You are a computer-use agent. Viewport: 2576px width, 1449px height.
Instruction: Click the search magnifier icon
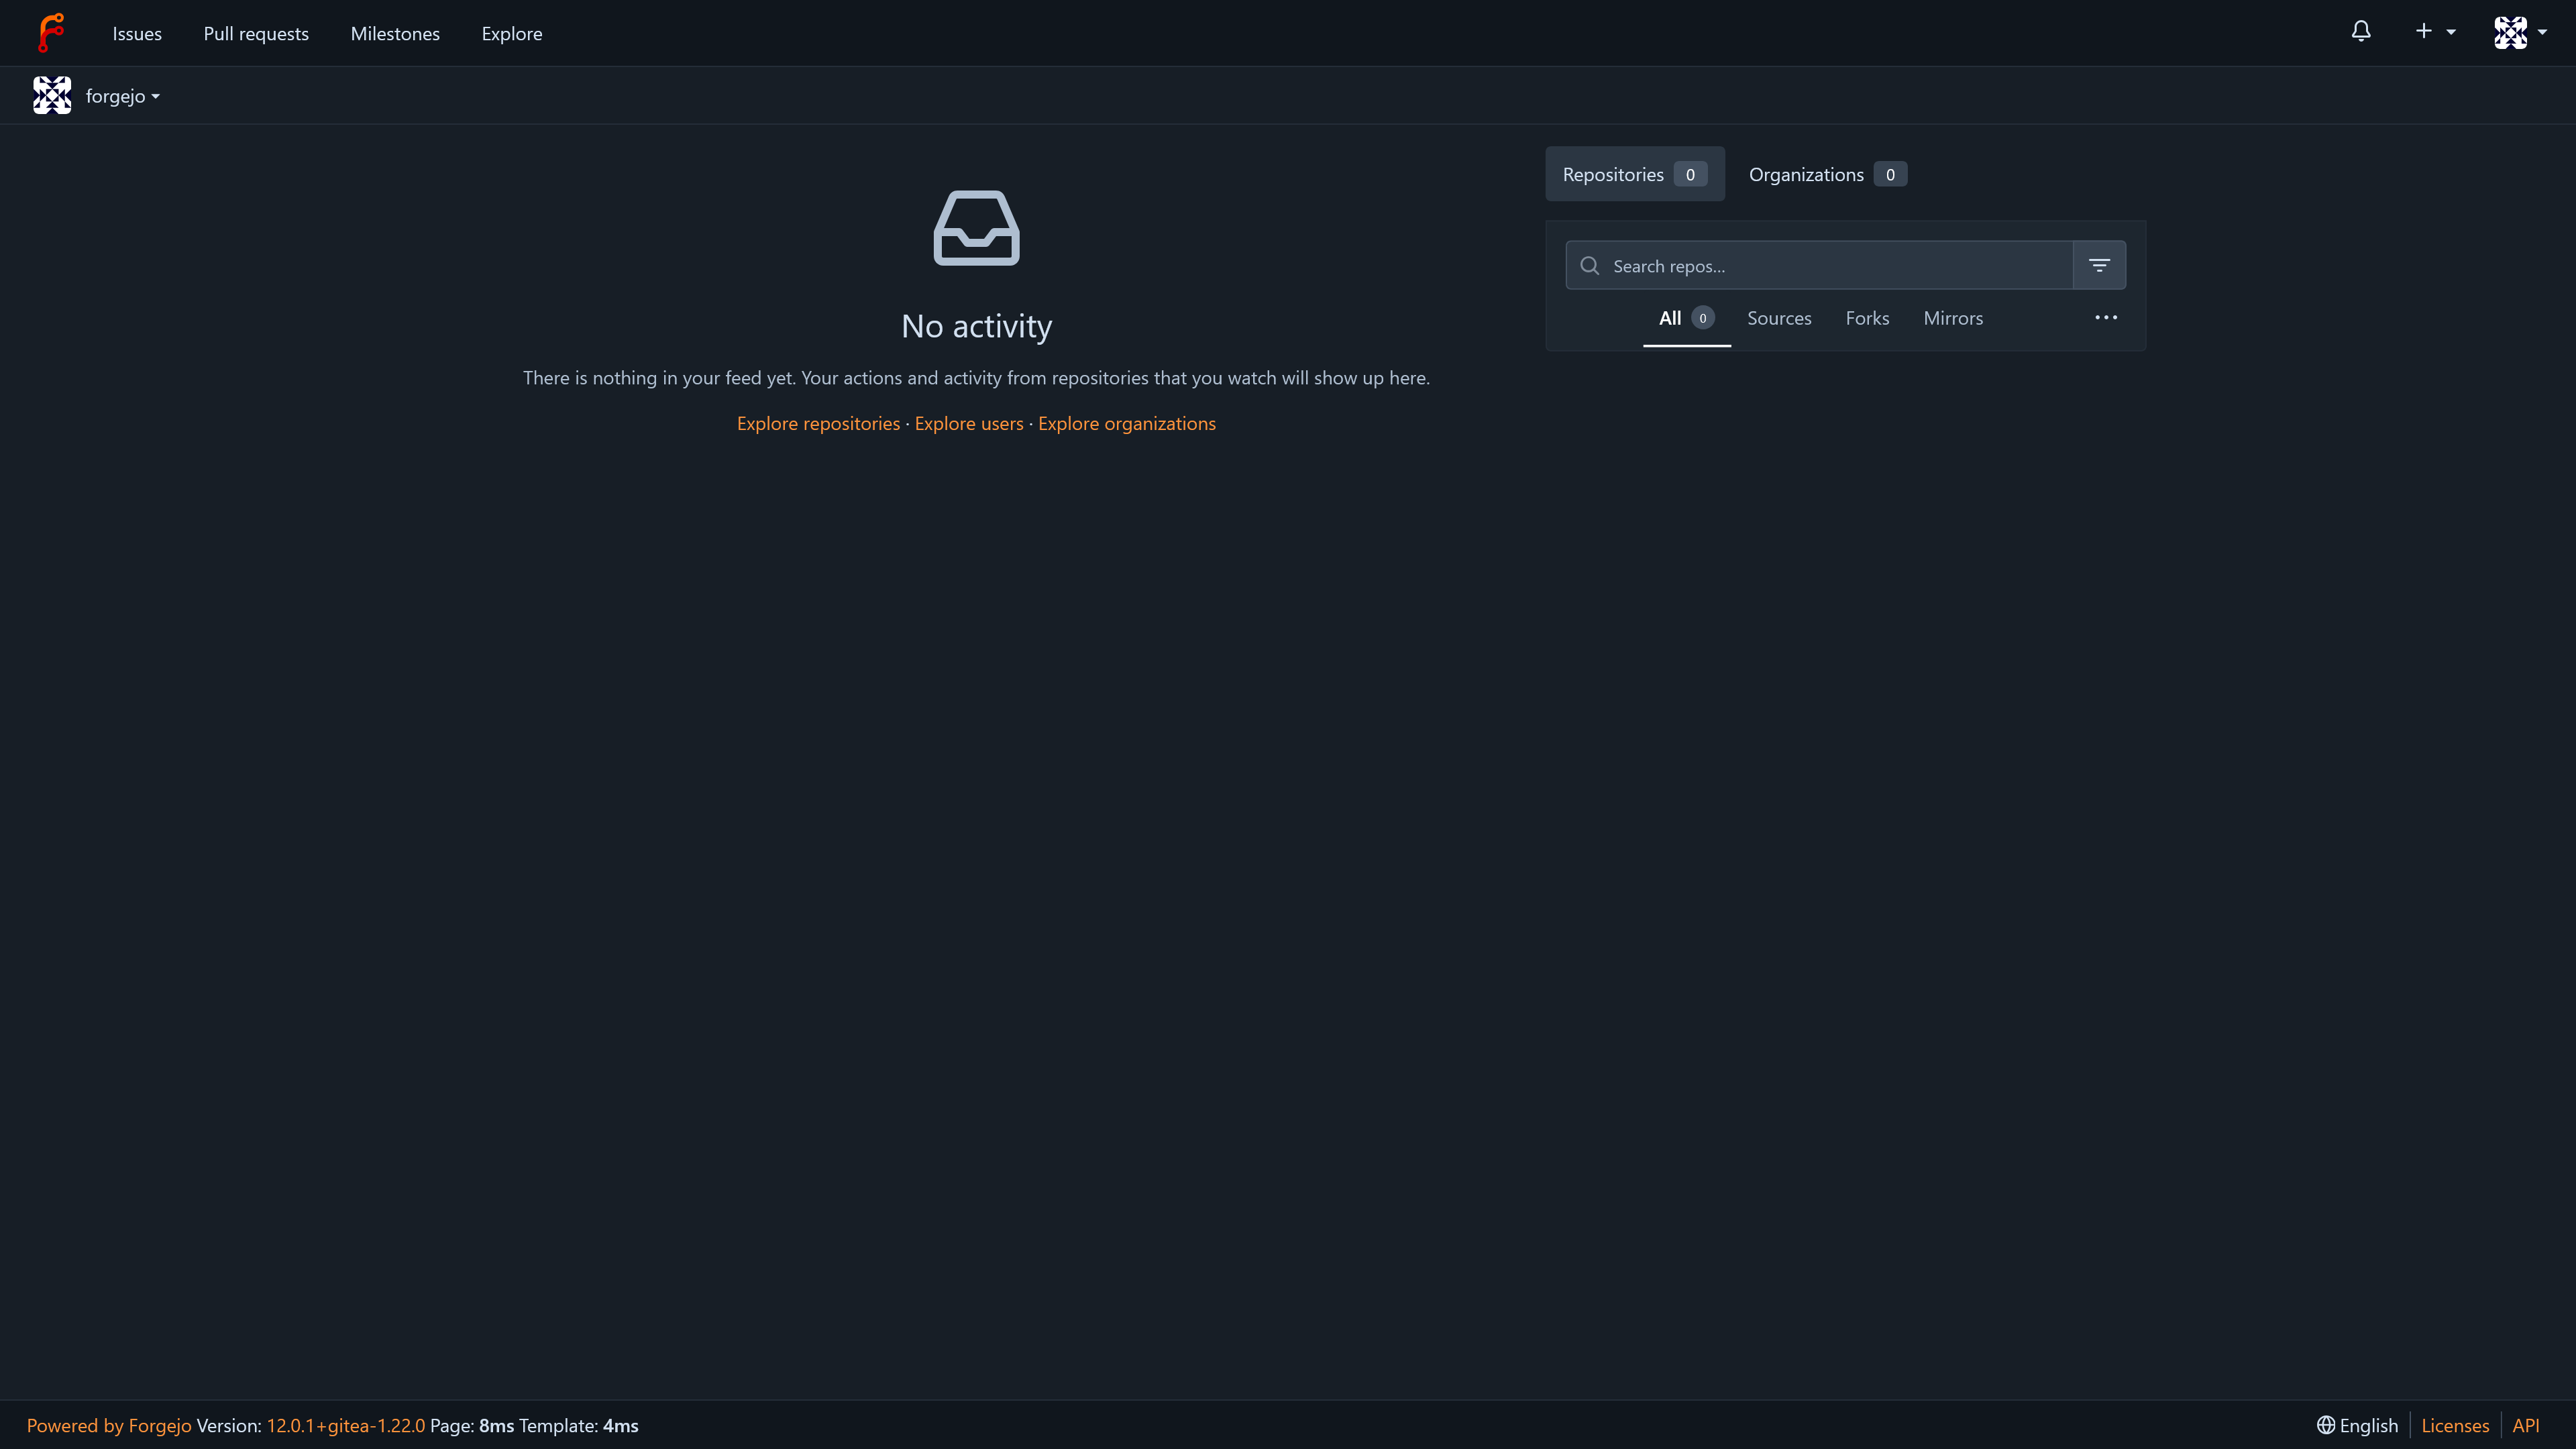pyautogui.click(x=1589, y=265)
